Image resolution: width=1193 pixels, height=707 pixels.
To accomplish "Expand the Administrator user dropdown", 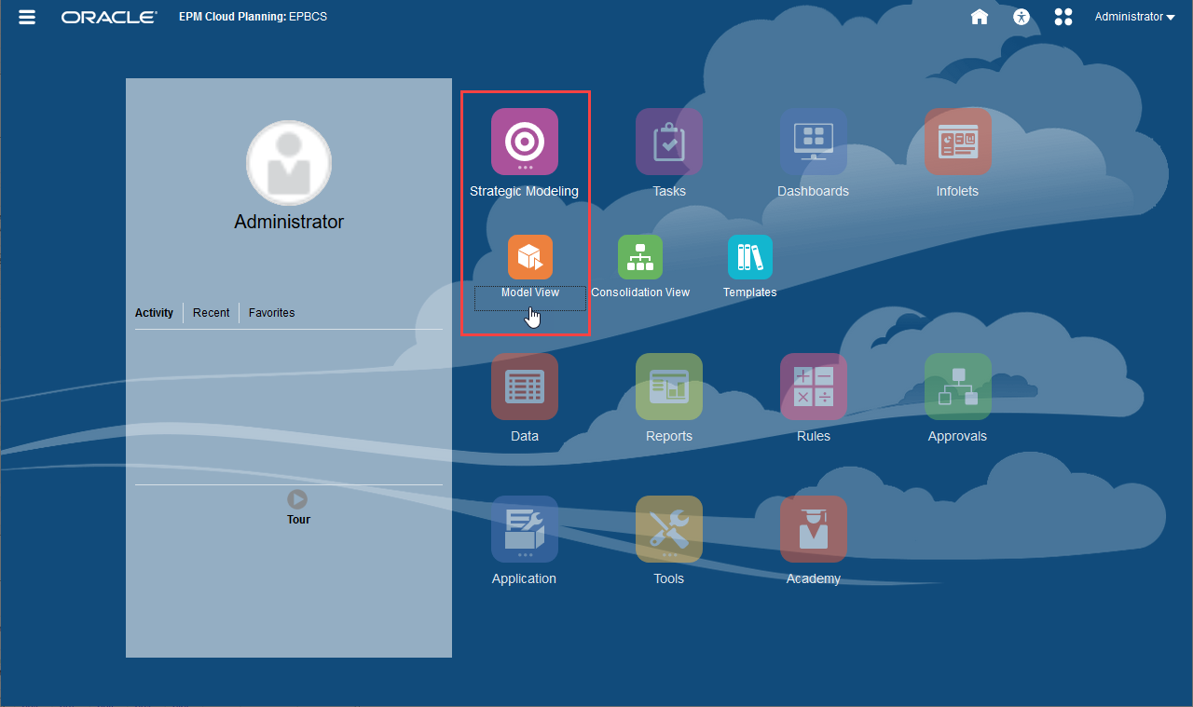I will pyautogui.click(x=1133, y=16).
